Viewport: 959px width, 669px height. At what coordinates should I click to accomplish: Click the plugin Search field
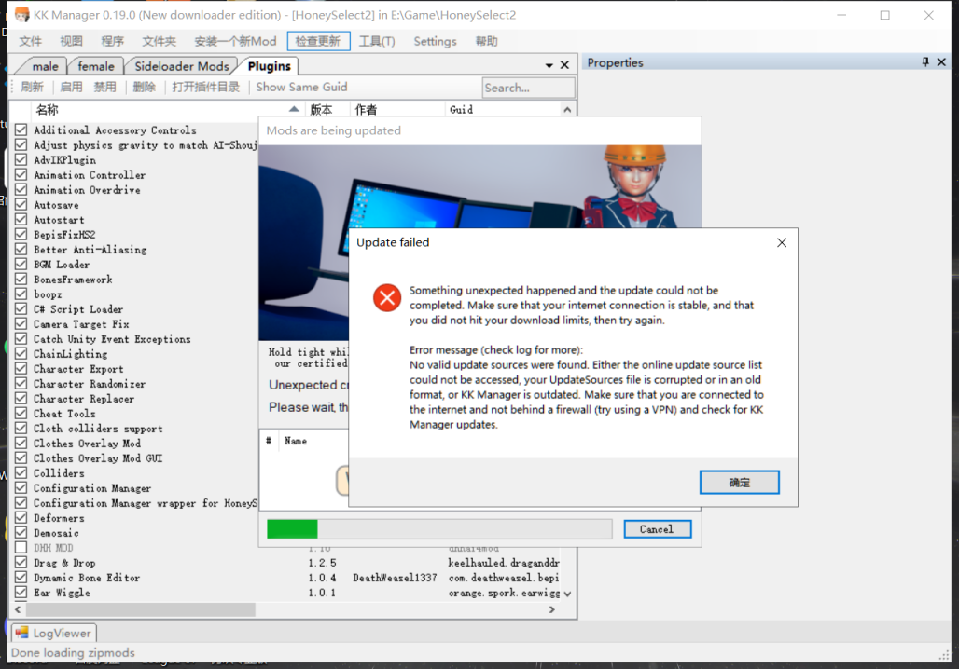pos(528,88)
